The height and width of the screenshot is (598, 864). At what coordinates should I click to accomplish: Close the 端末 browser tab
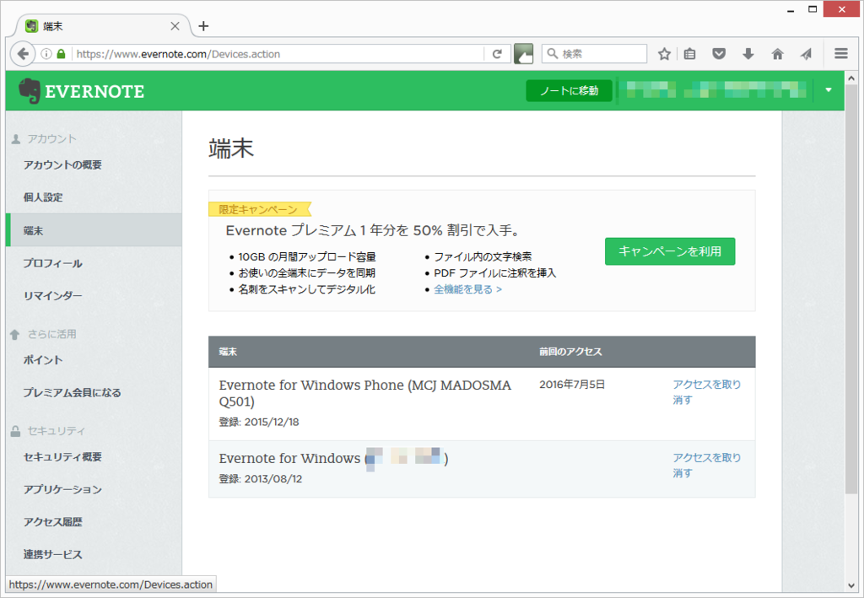point(175,26)
